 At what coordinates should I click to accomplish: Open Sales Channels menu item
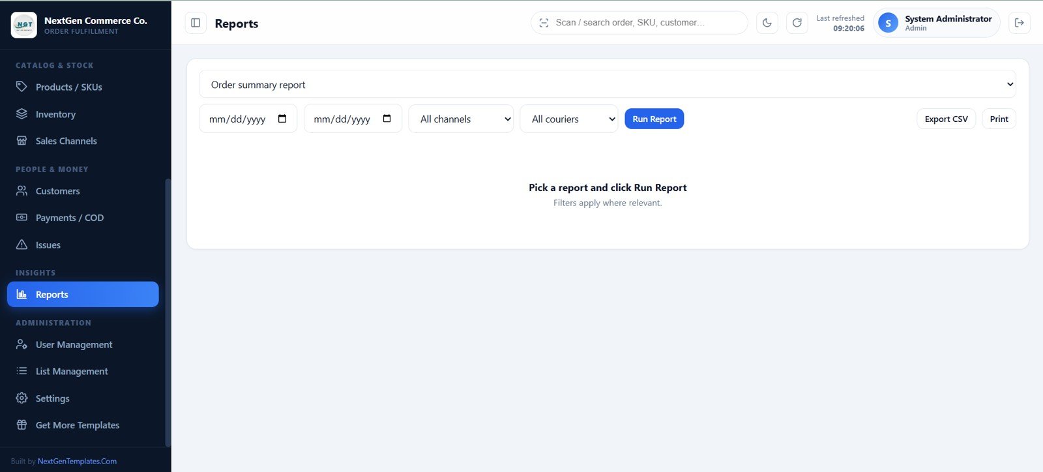83,141
